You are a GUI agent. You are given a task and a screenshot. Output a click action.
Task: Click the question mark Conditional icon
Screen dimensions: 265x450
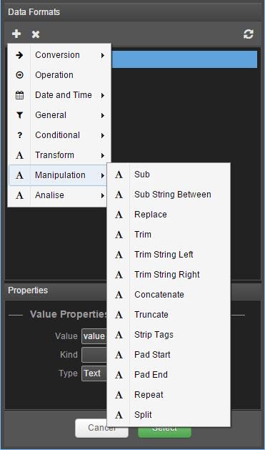(x=19, y=135)
